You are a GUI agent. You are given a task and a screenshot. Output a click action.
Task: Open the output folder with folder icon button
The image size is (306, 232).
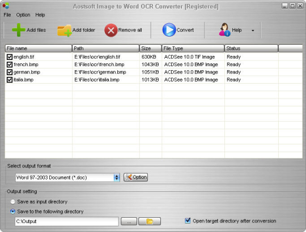pos(150,221)
